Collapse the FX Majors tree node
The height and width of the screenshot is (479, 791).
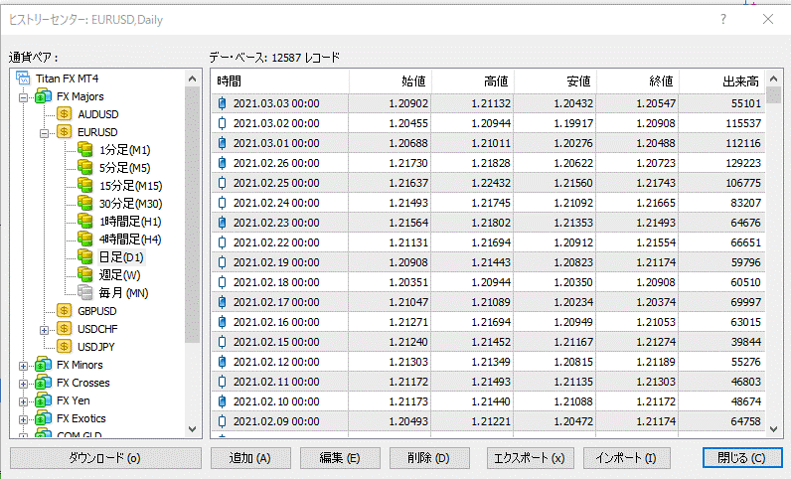[23, 98]
